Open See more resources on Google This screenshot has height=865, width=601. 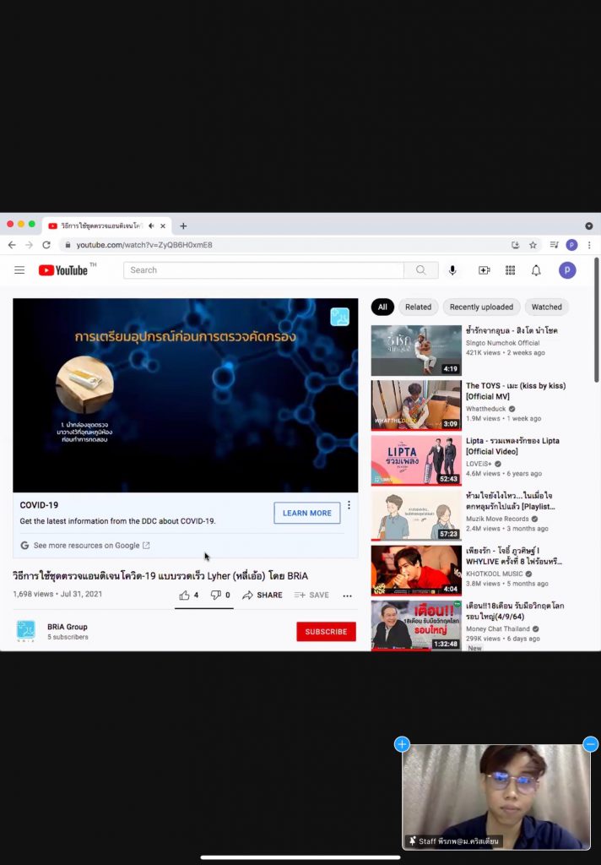pos(86,545)
